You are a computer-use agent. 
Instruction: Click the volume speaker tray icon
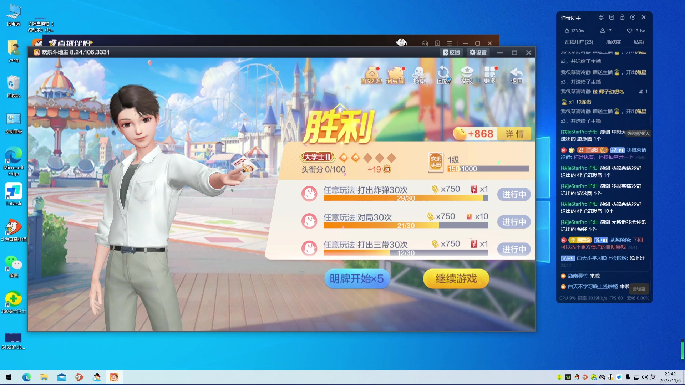[645, 377]
